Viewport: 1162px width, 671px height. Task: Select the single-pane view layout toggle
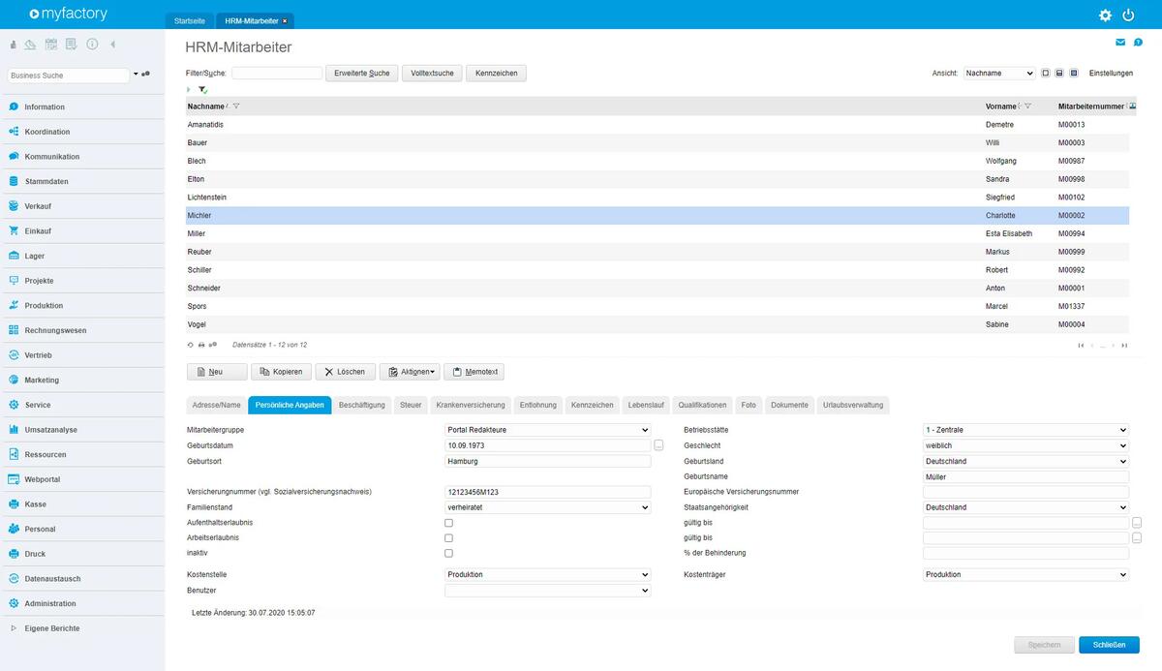(x=1045, y=73)
